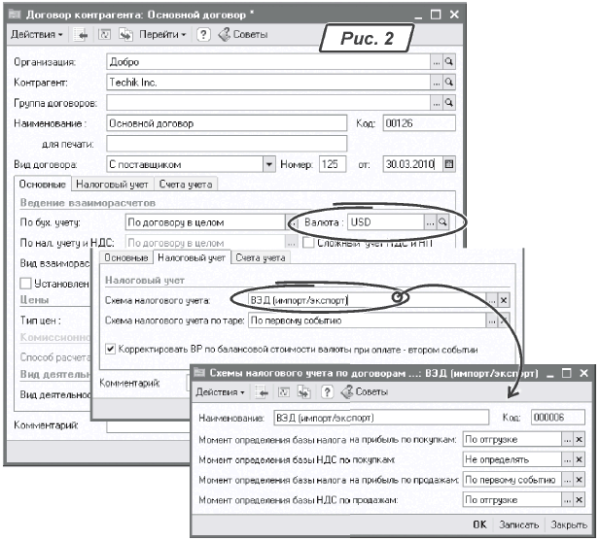The height and width of the screenshot is (540, 600).
Task: Click magnifier icon beside Организация field
Action: coord(449,61)
